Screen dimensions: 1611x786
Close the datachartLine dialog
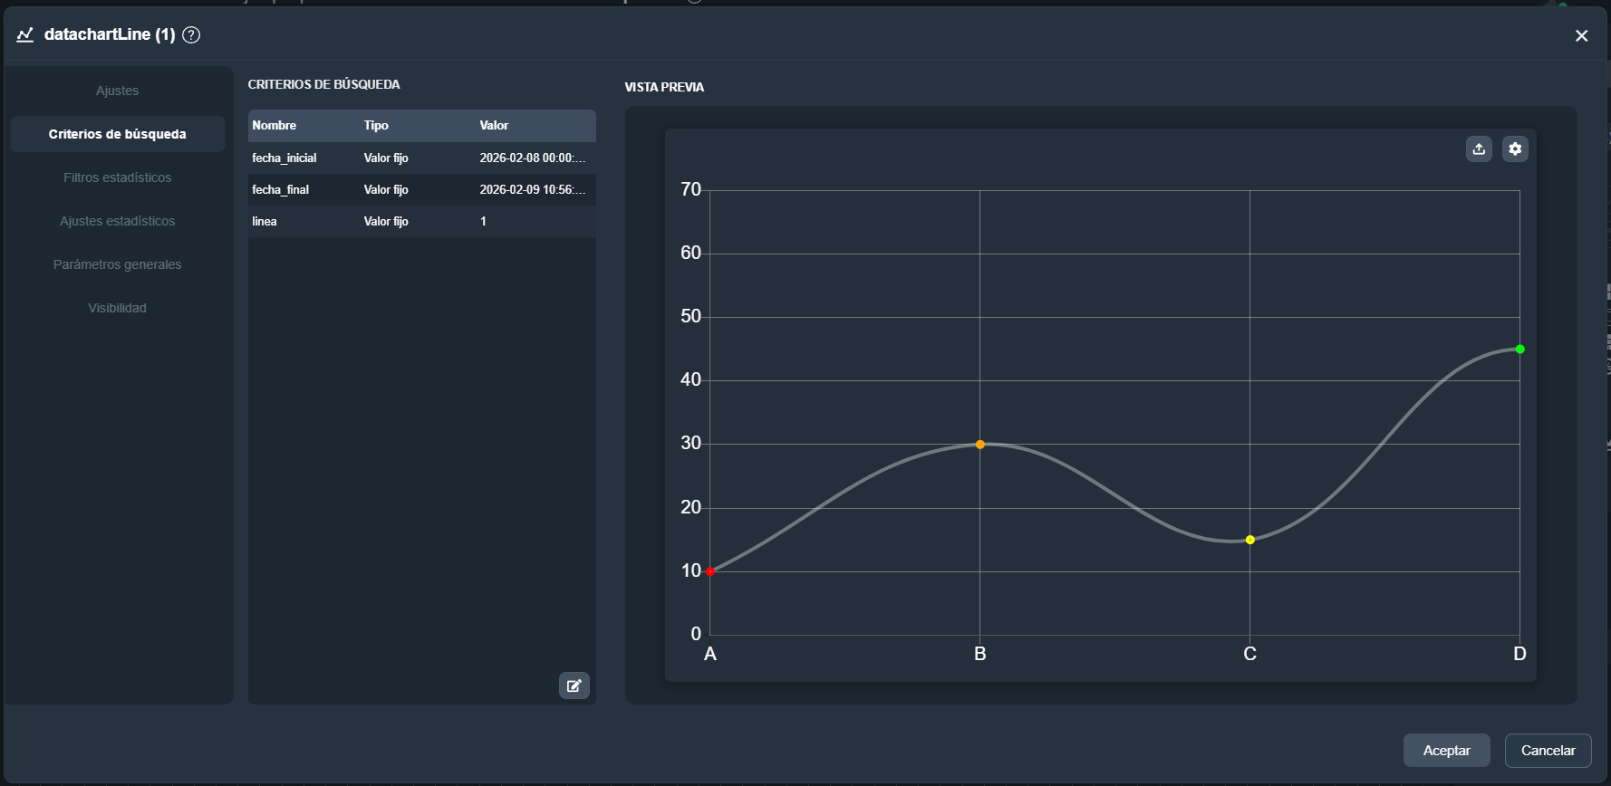click(x=1581, y=36)
